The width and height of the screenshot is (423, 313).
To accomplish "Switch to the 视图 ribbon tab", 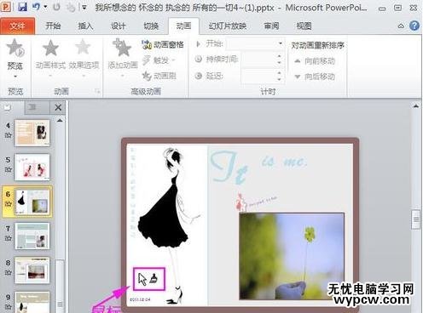I will pyautogui.click(x=304, y=26).
